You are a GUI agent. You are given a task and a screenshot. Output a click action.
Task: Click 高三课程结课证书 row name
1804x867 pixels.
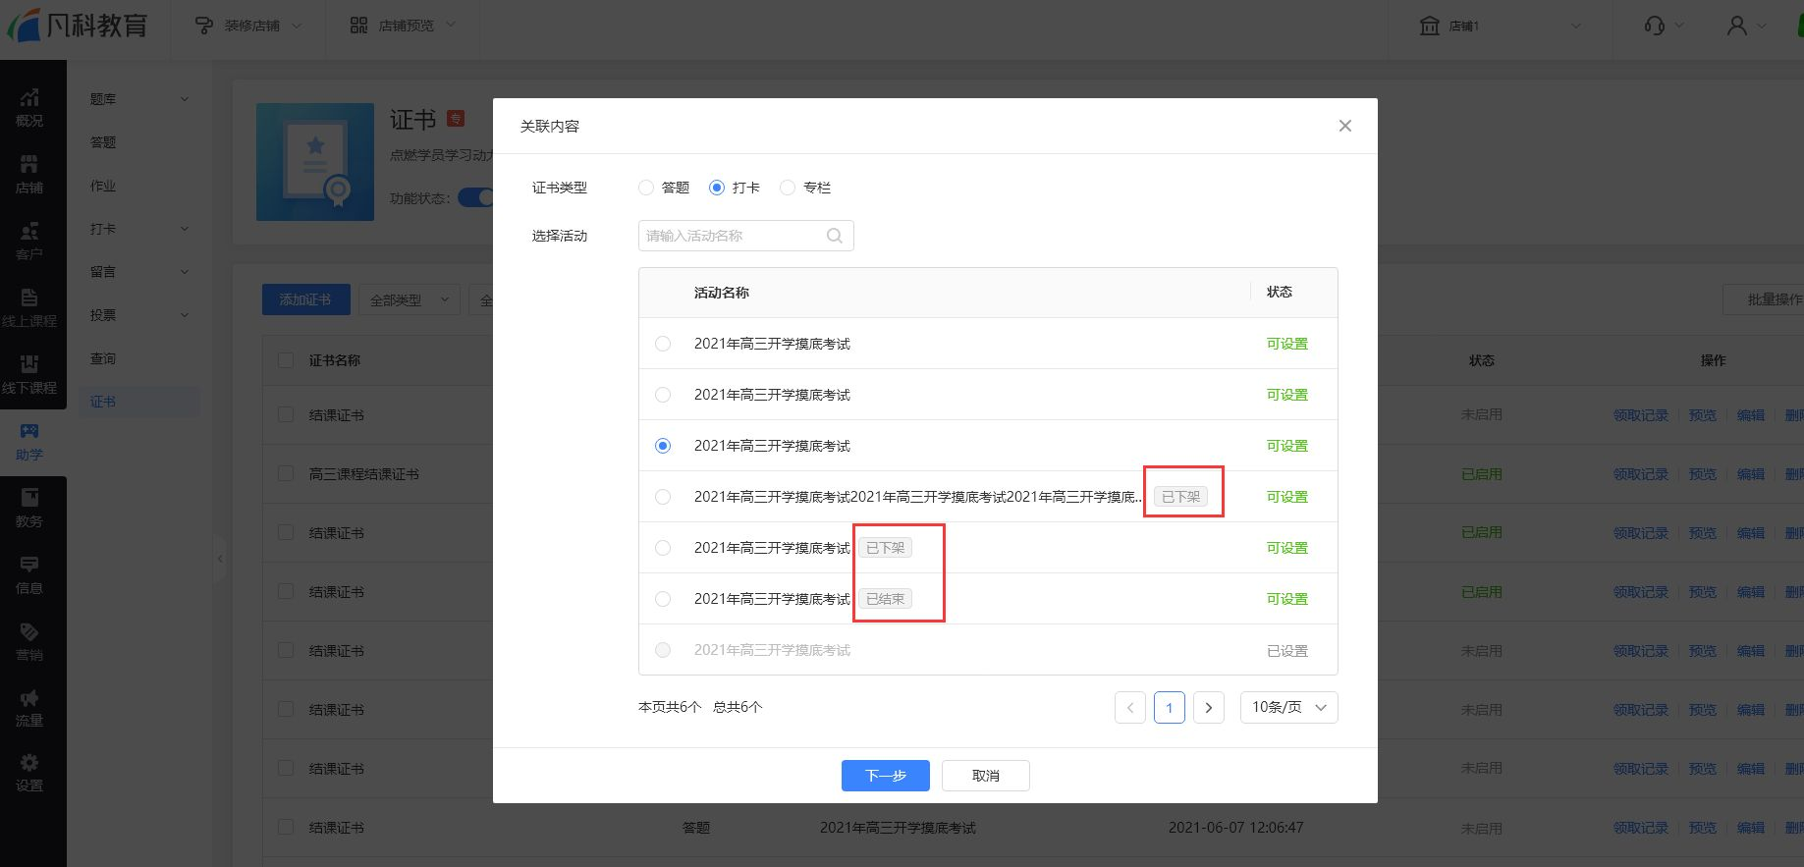pos(364,474)
